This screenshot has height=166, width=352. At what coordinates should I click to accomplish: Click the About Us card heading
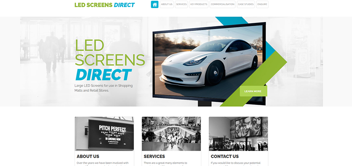(x=88, y=156)
